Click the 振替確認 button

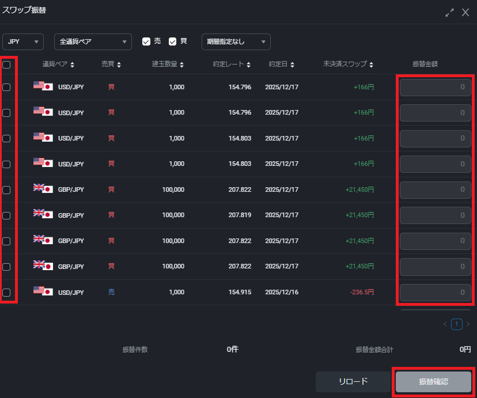tap(433, 381)
